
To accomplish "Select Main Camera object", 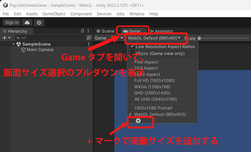I will [x=40, y=50].
